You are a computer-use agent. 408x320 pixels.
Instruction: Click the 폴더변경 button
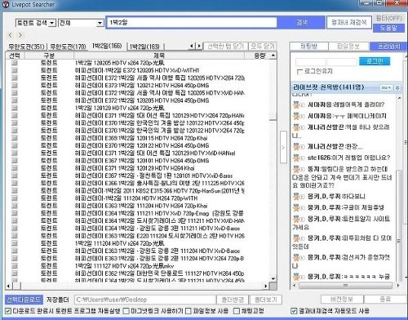click(x=233, y=300)
